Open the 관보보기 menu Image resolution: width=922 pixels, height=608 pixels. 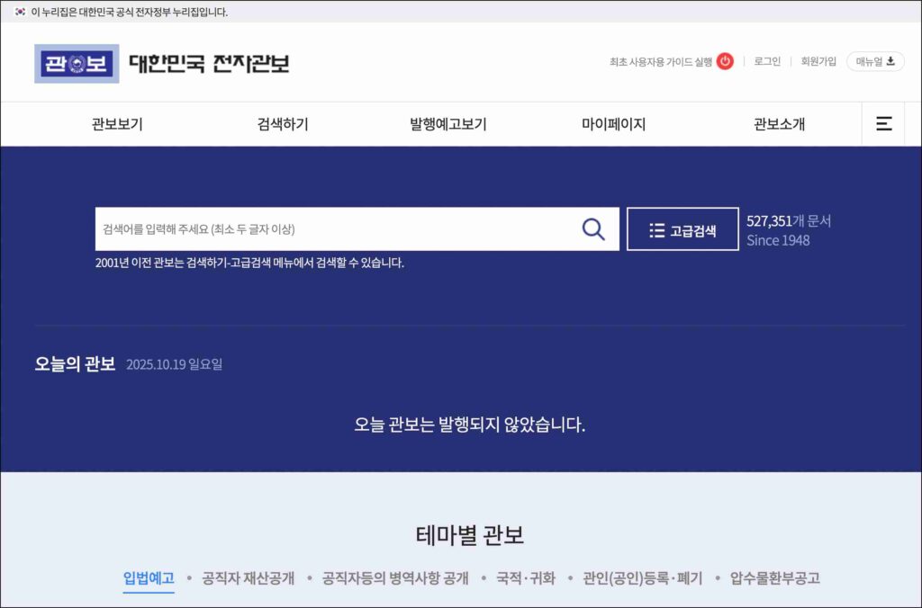[x=117, y=125]
